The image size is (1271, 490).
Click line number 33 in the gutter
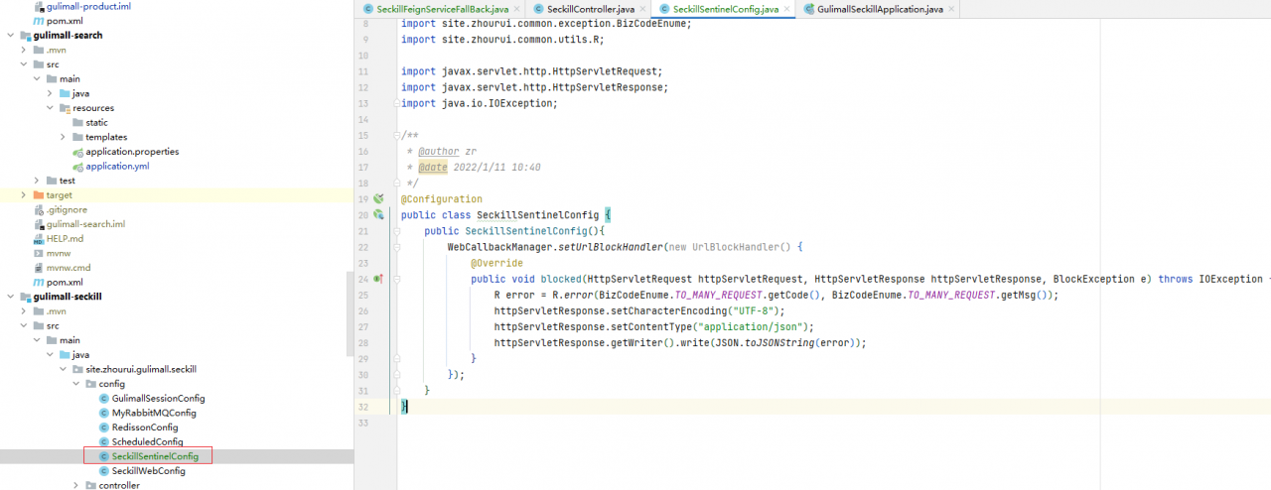[363, 424]
